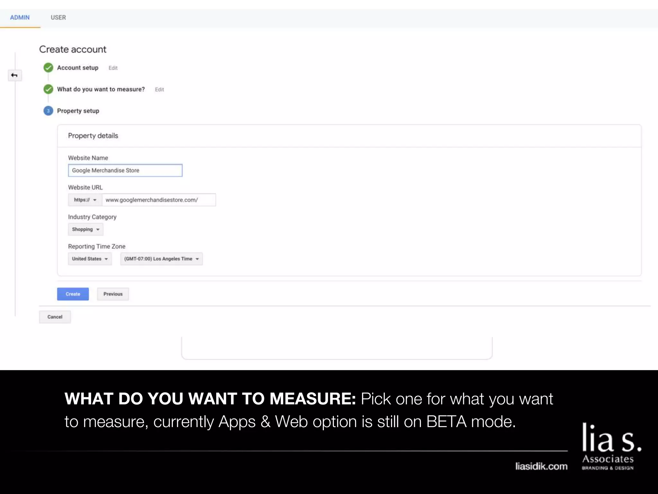Click the back arrow icon

pyautogui.click(x=14, y=75)
